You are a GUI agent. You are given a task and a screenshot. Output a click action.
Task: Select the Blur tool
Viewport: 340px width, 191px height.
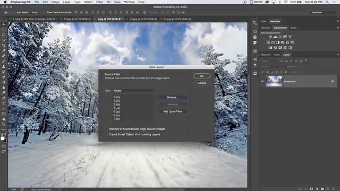tap(4, 88)
